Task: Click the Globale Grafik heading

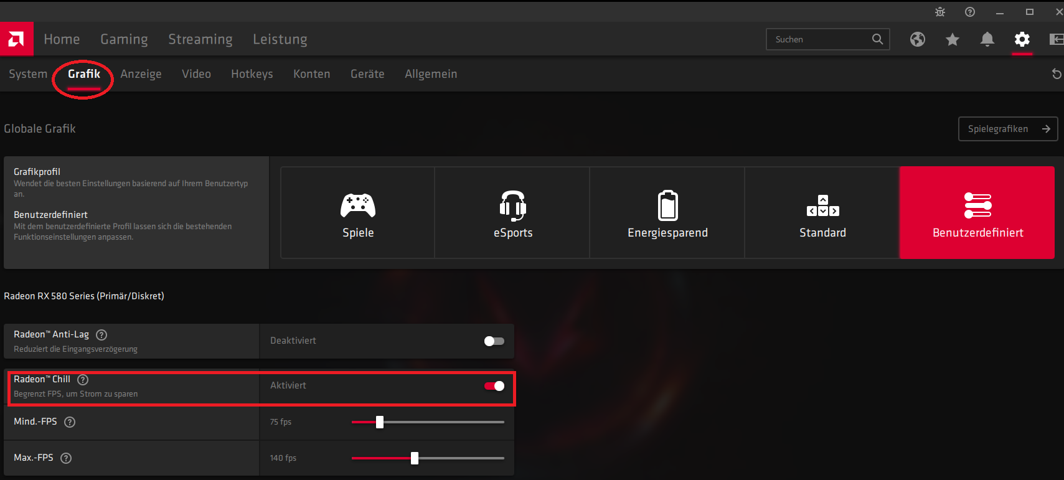Action: click(40, 129)
